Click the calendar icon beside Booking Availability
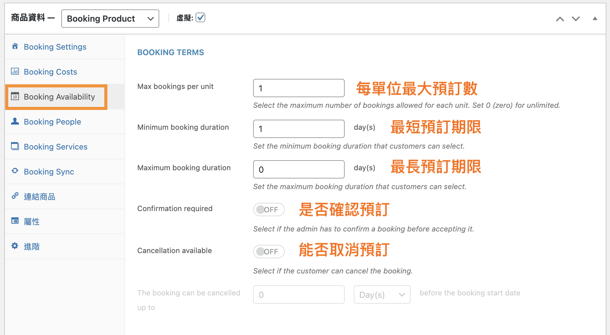 point(15,96)
